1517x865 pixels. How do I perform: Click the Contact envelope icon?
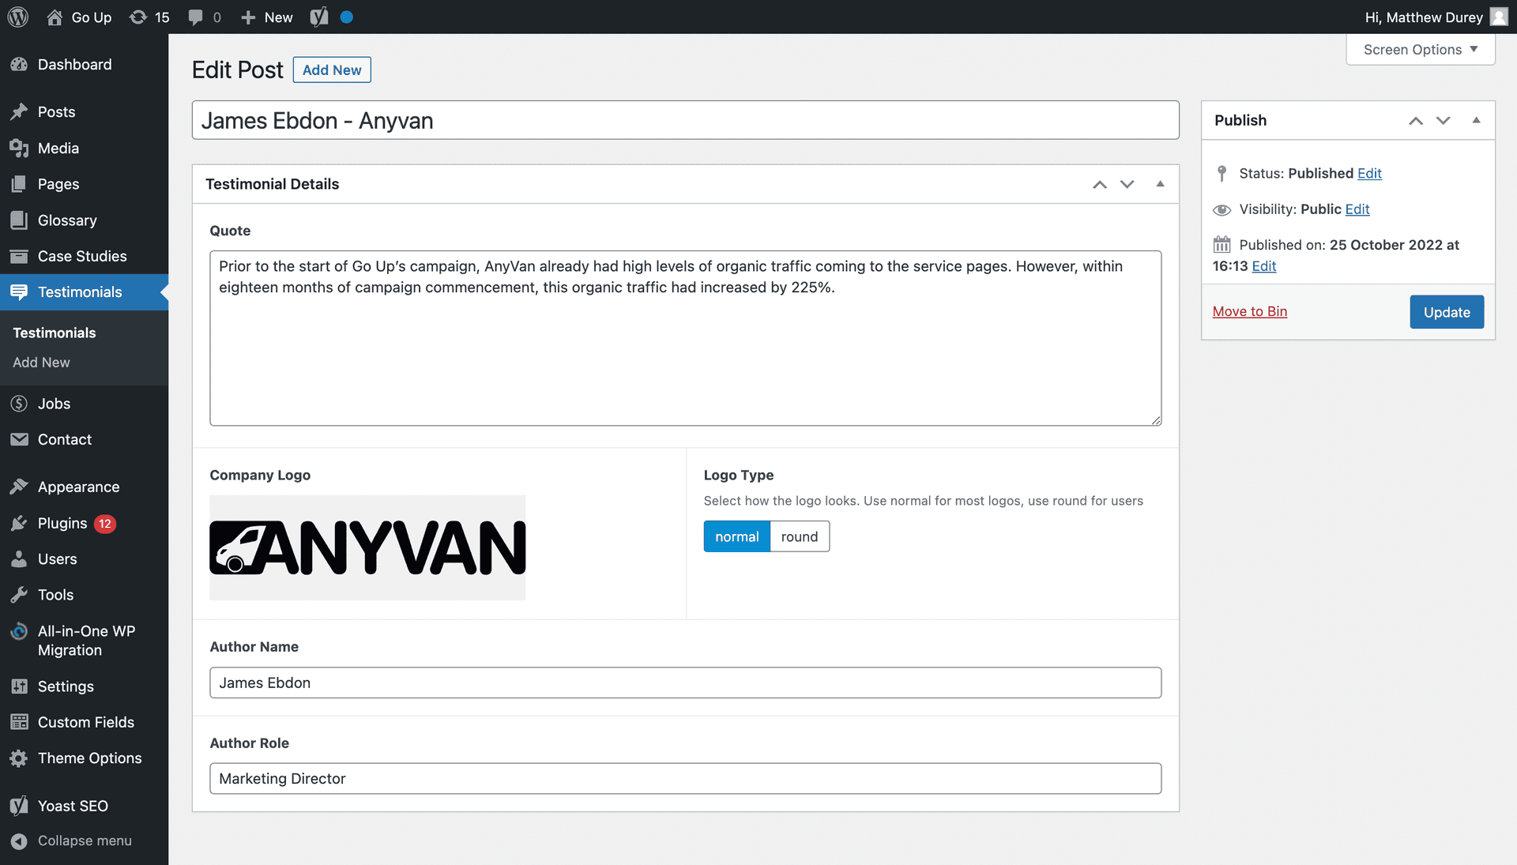click(x=19, y=439)
